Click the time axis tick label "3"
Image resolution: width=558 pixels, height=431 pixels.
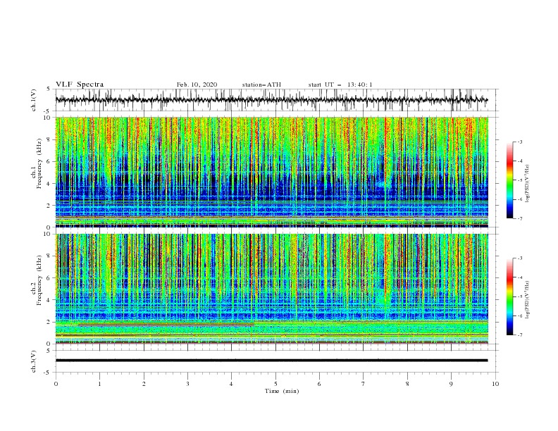pyautogui.click(x=187, y=384)
